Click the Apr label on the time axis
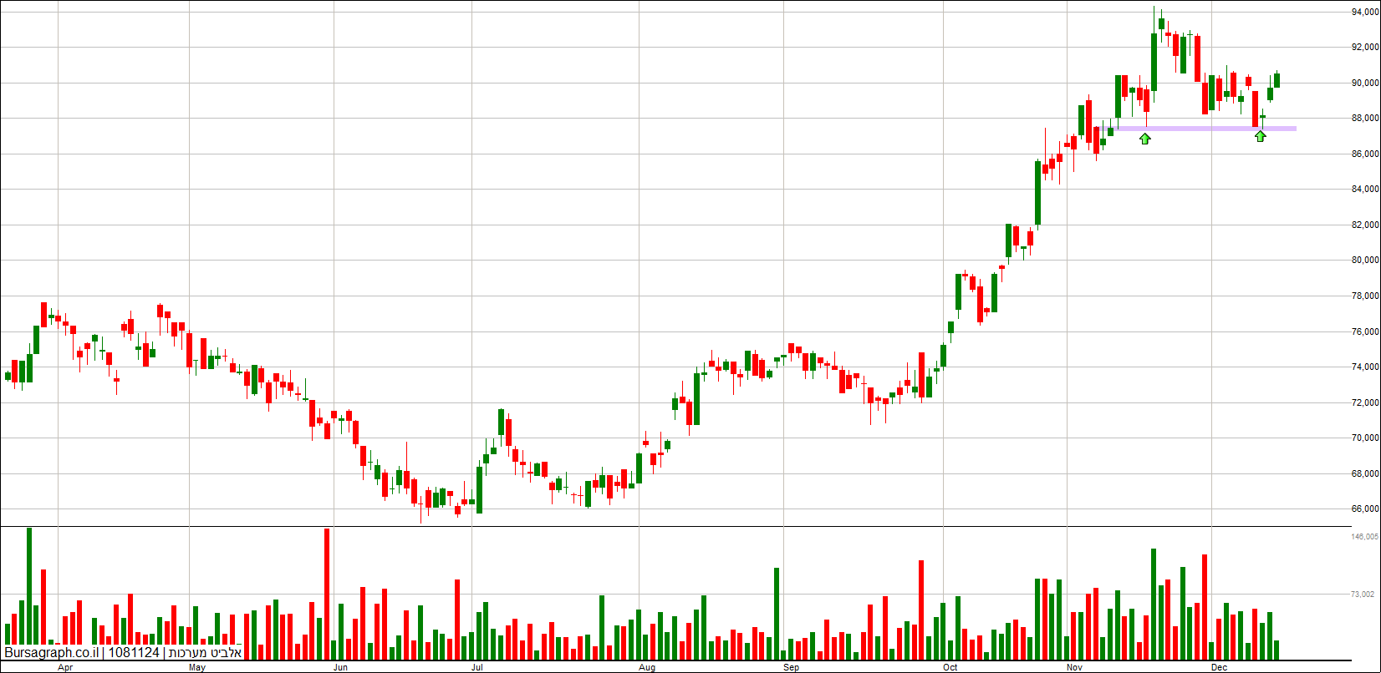This screenshot has width=1381, height=673. tap(65, 668)
